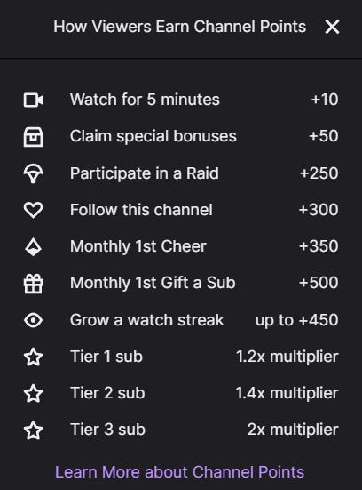
Task: Click the bits diamond icon for Monthly Cheer
Action: (x=33, y=247)
